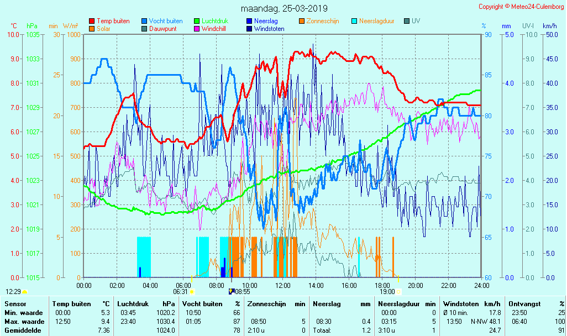567x336 pixels.
Task: Click the cyan Neerslagduur legend square
Action: tap(354, 21)
